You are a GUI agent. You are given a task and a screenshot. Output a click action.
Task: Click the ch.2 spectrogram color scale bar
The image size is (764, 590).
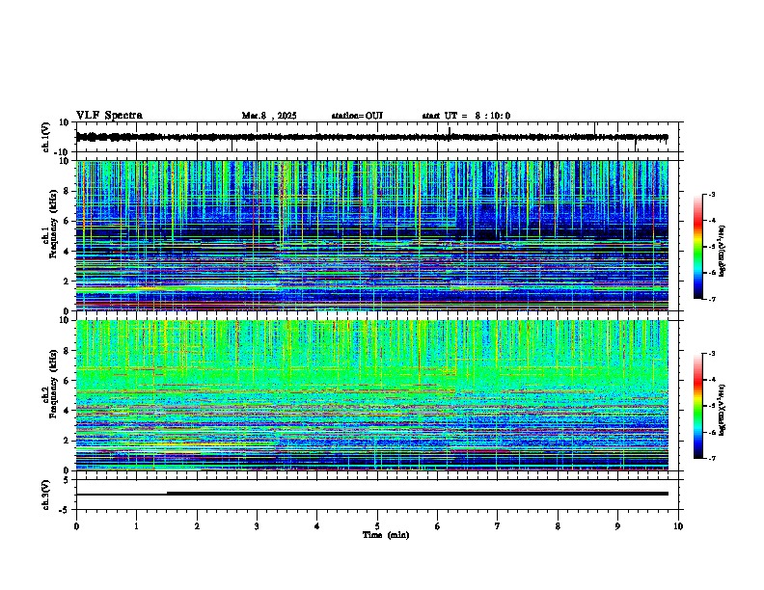click(697, 406)
